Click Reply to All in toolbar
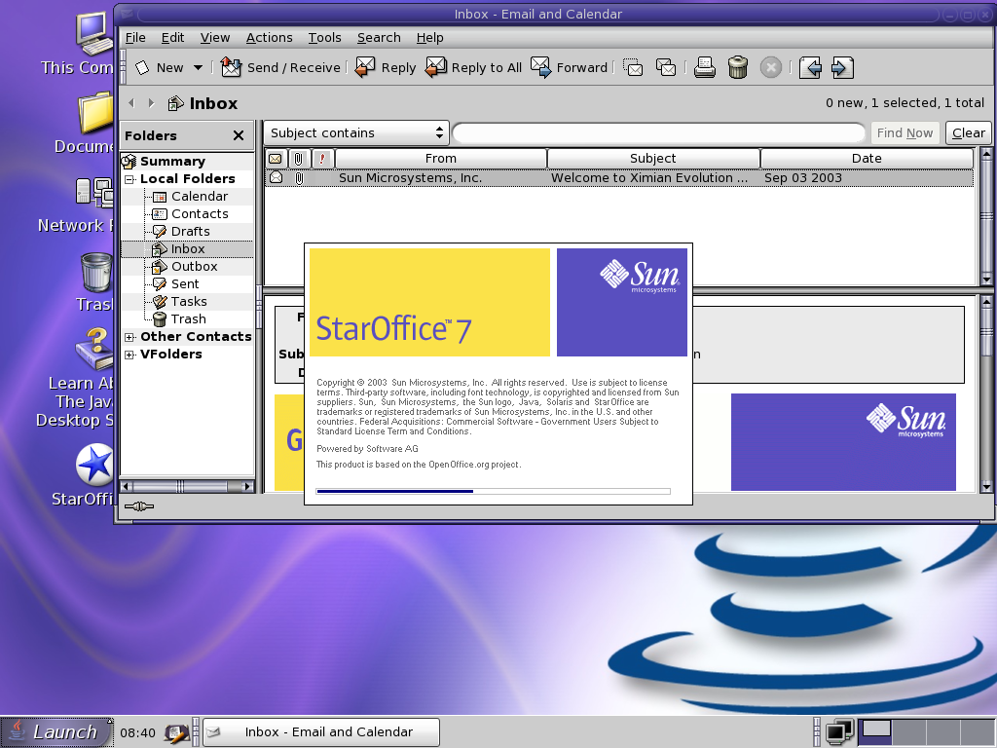The image size is (997, 748). click(x=474, y=67)
